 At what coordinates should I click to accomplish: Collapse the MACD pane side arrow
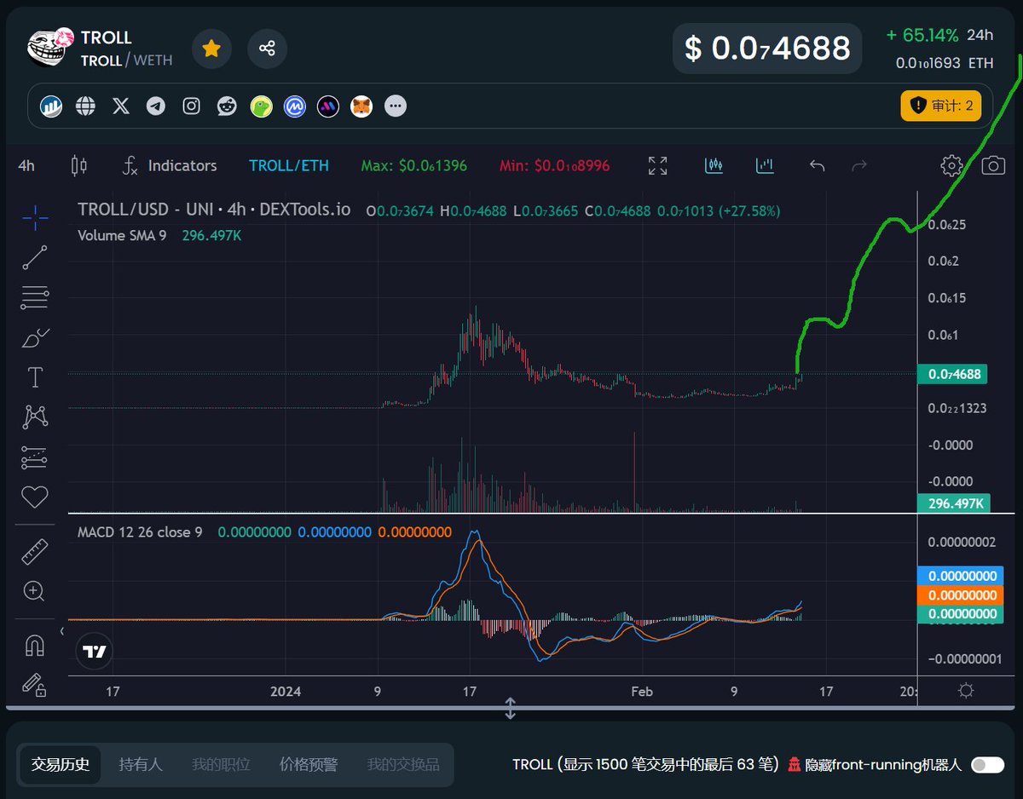click(x=61, y=631)
